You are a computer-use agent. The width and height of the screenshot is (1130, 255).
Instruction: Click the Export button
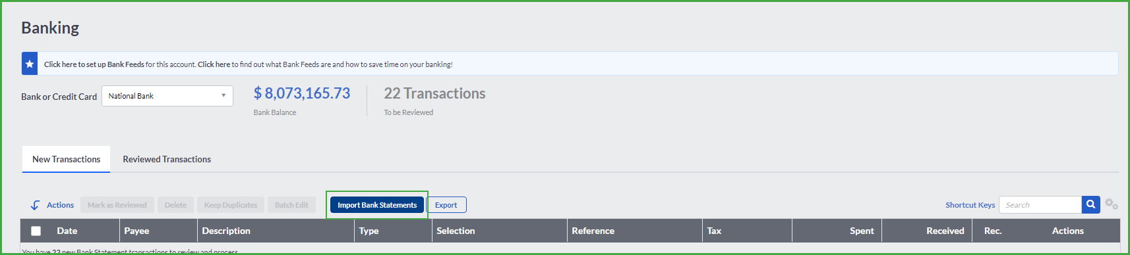pyautogui.click(x=446, y=205)
